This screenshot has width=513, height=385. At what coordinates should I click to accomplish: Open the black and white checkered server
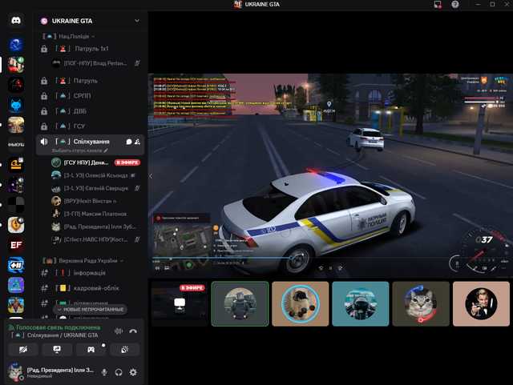[16, 205]
